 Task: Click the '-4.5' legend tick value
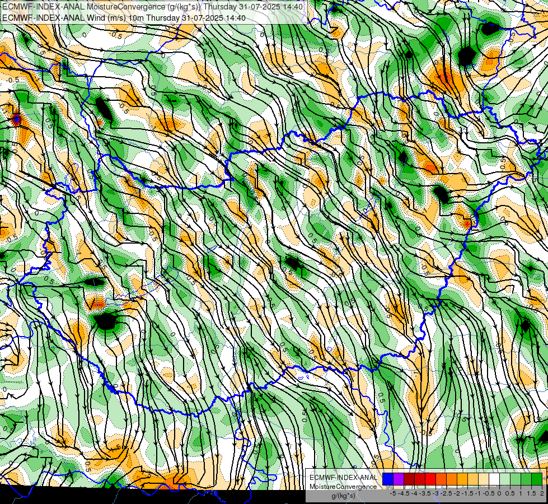tap(404, 493)
